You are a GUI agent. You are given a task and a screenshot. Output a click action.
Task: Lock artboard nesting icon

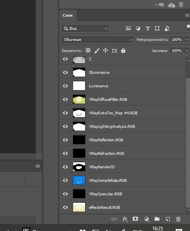click(114, 50)
